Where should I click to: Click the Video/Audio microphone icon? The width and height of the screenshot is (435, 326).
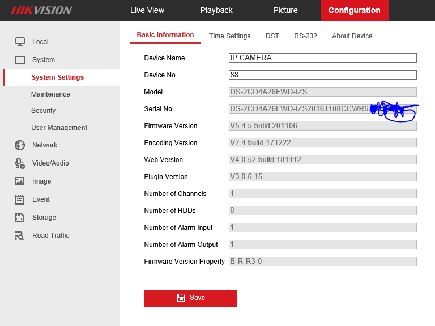[20, 163]
